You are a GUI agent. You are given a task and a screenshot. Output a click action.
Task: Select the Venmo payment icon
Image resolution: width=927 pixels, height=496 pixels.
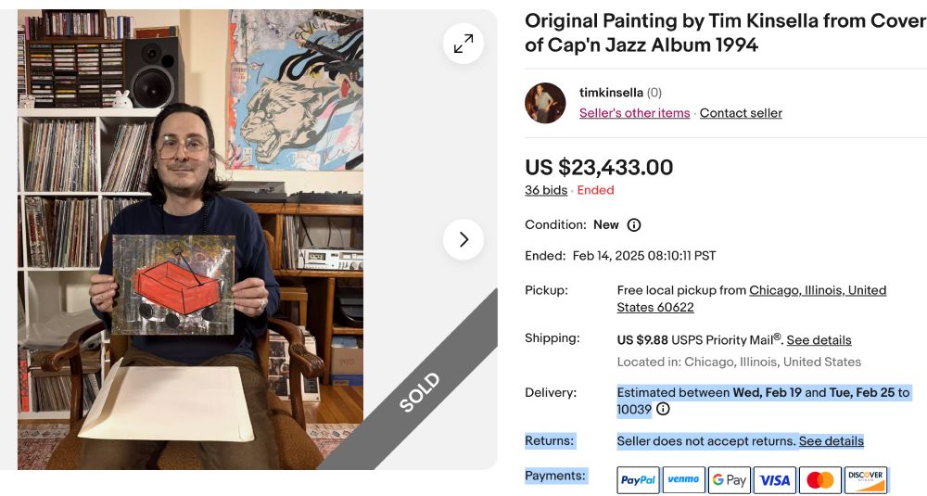(684, 479)
